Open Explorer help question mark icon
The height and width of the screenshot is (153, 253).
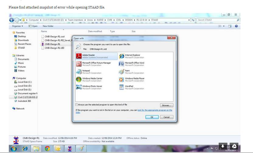[x=236, y=26]
